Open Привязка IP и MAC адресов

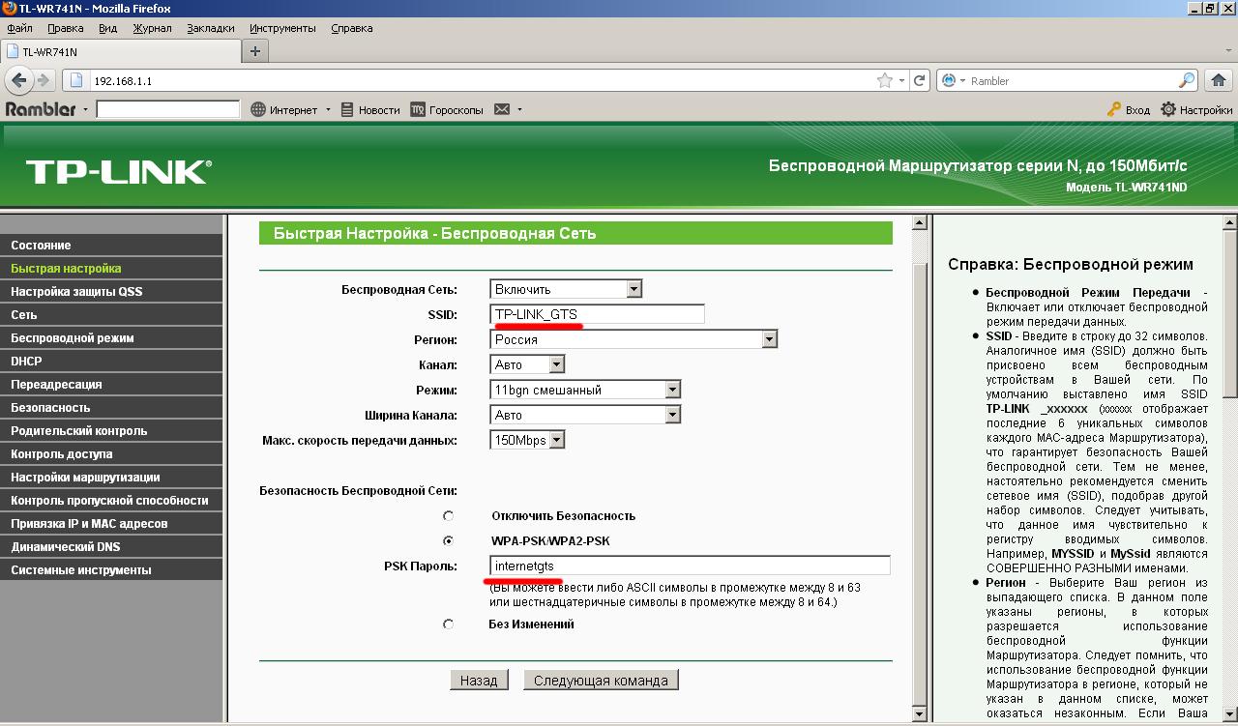coord(111,524)
